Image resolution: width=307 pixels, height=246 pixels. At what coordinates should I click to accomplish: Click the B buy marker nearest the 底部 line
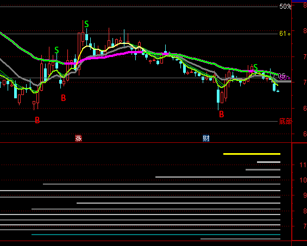coord(37,120)
